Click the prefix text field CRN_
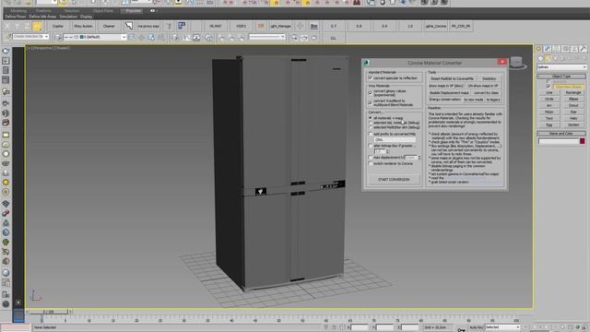 [x=395, y=139]
